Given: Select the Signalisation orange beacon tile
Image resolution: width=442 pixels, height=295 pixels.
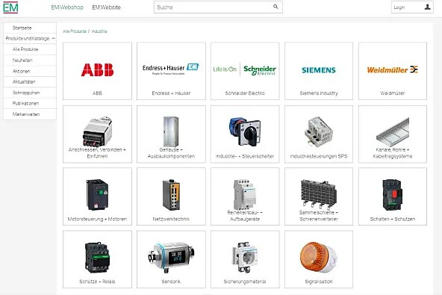Looking at the screenshot, I should (x=319, y=259).
